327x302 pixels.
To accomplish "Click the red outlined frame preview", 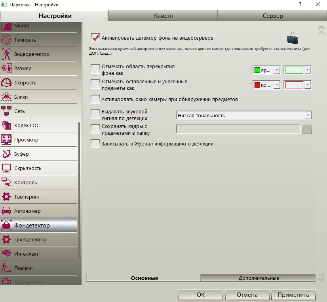I will point(294,85).
